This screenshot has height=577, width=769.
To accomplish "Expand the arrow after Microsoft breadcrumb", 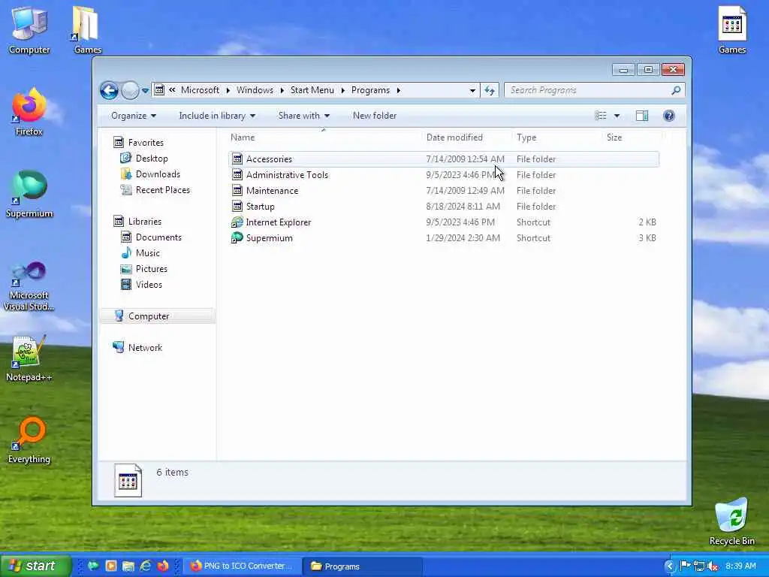I will pyautogui.click(x=228, y=90).
